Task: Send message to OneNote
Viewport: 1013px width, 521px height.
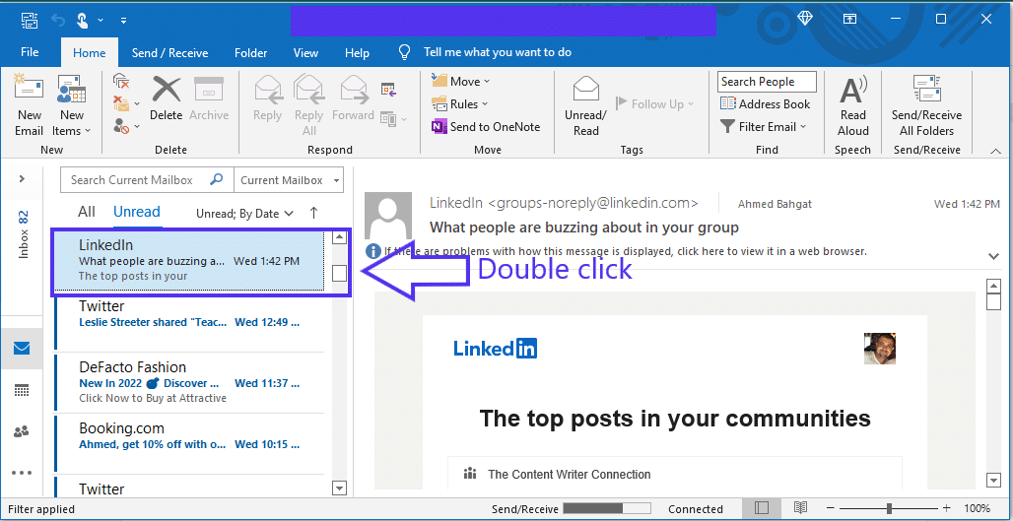Action: 486,126
